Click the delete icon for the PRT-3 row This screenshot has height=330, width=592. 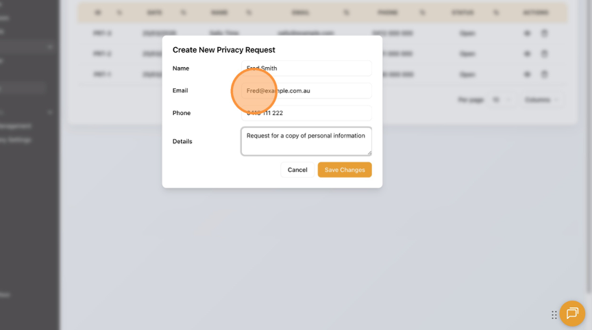pos(545,33)
